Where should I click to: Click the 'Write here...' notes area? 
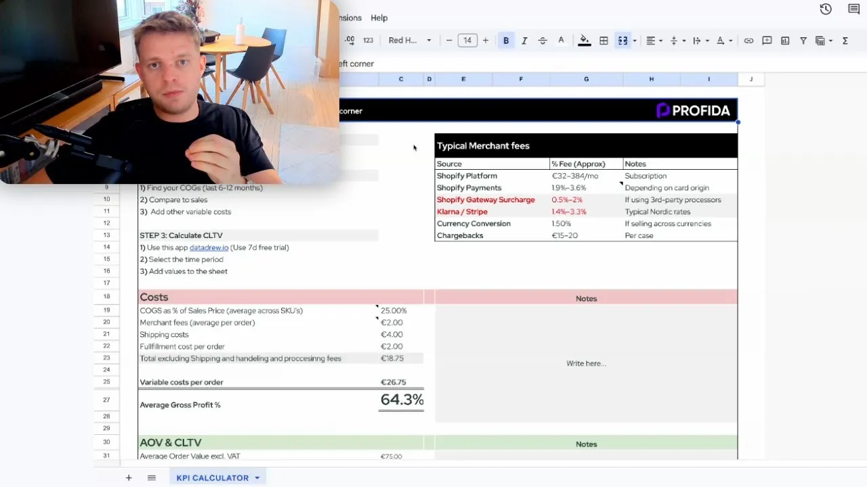click(x=586, y=363)
